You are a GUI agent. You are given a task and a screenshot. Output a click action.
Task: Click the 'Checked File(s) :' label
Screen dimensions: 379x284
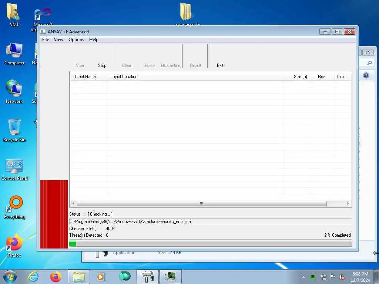[84, 229]
